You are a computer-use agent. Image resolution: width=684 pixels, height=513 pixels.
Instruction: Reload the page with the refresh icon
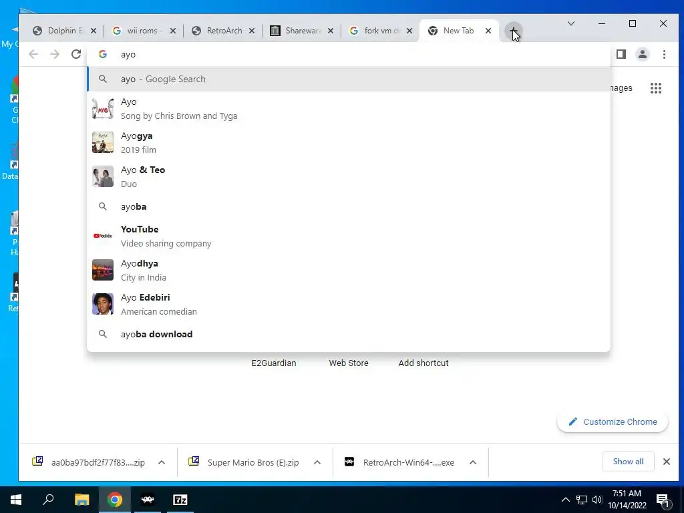(x=76, y=54)
